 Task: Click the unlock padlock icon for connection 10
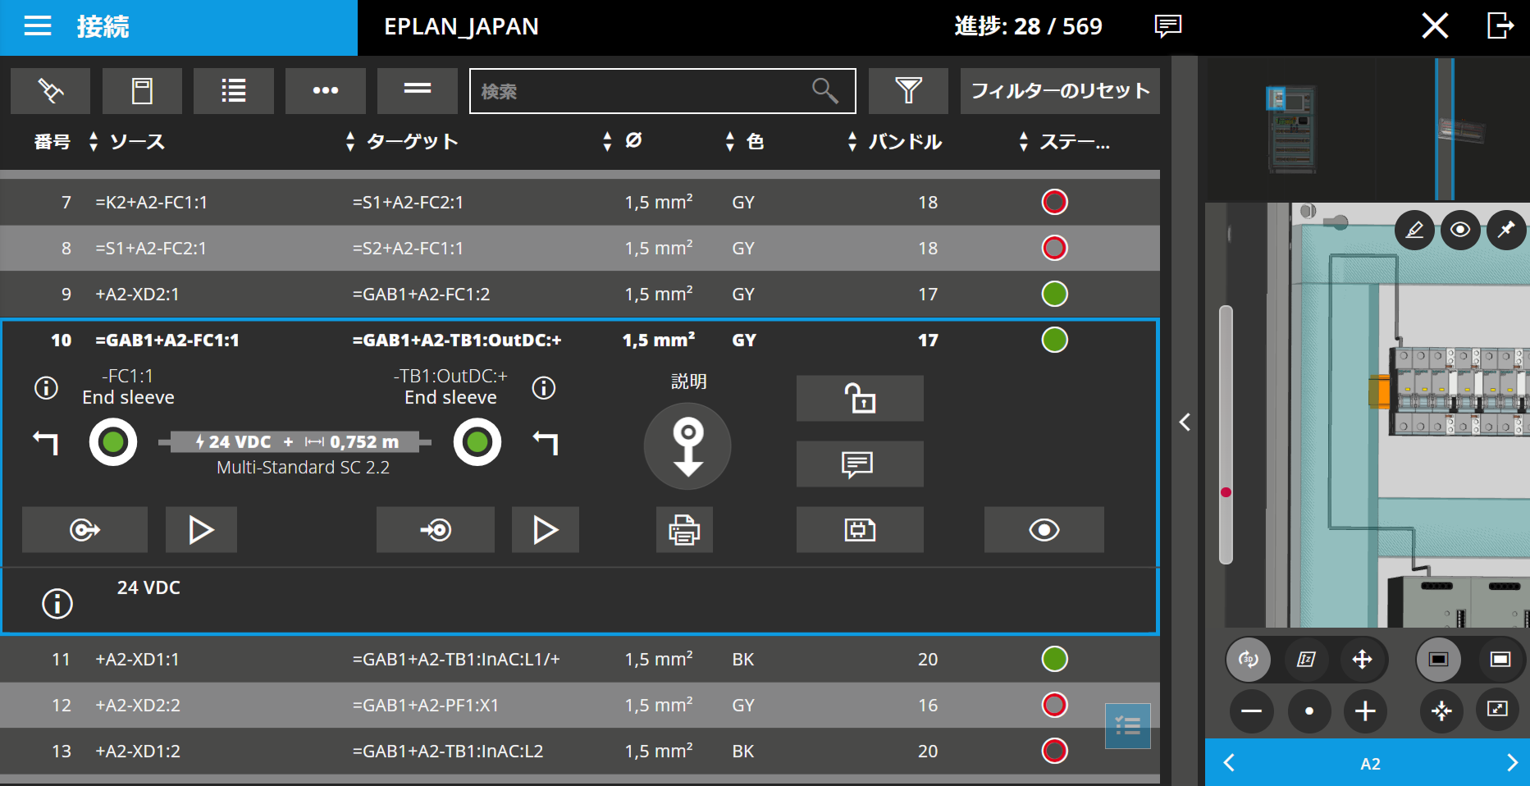tap(859, 399)
